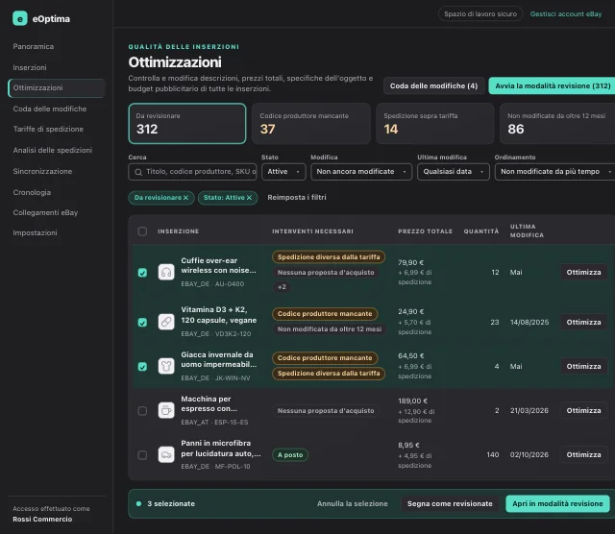The image size is (615, 534).
Task: Open Coda delle modifiche (4) button
Action: (433, 85)
